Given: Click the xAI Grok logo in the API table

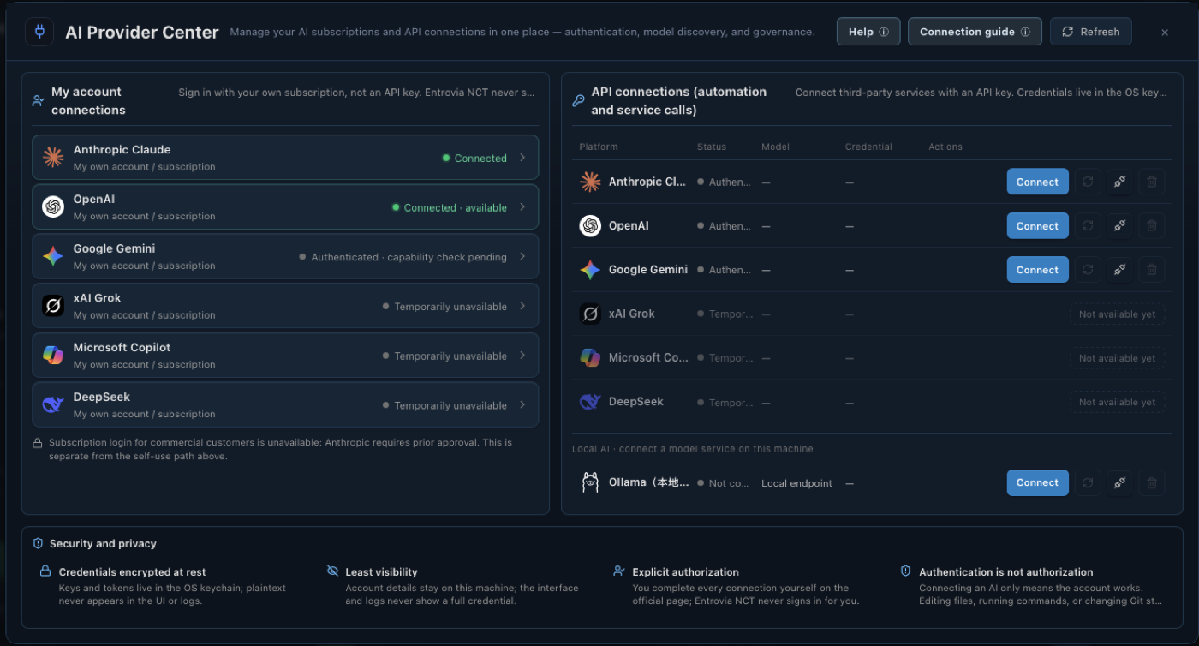Looking at the screenshot, I should [590, 314].
